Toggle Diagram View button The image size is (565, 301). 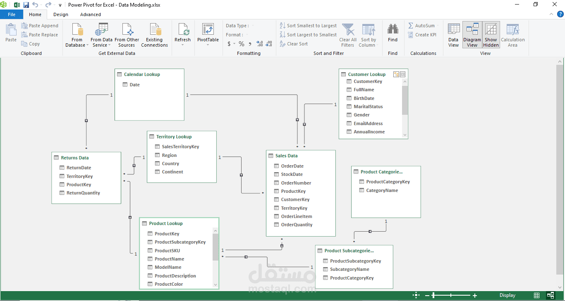pos(472,35)
